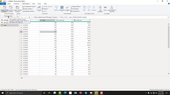Click the Units value 145 in first row
Viewport: 170px width, 95px height.
tap(55, 23)
